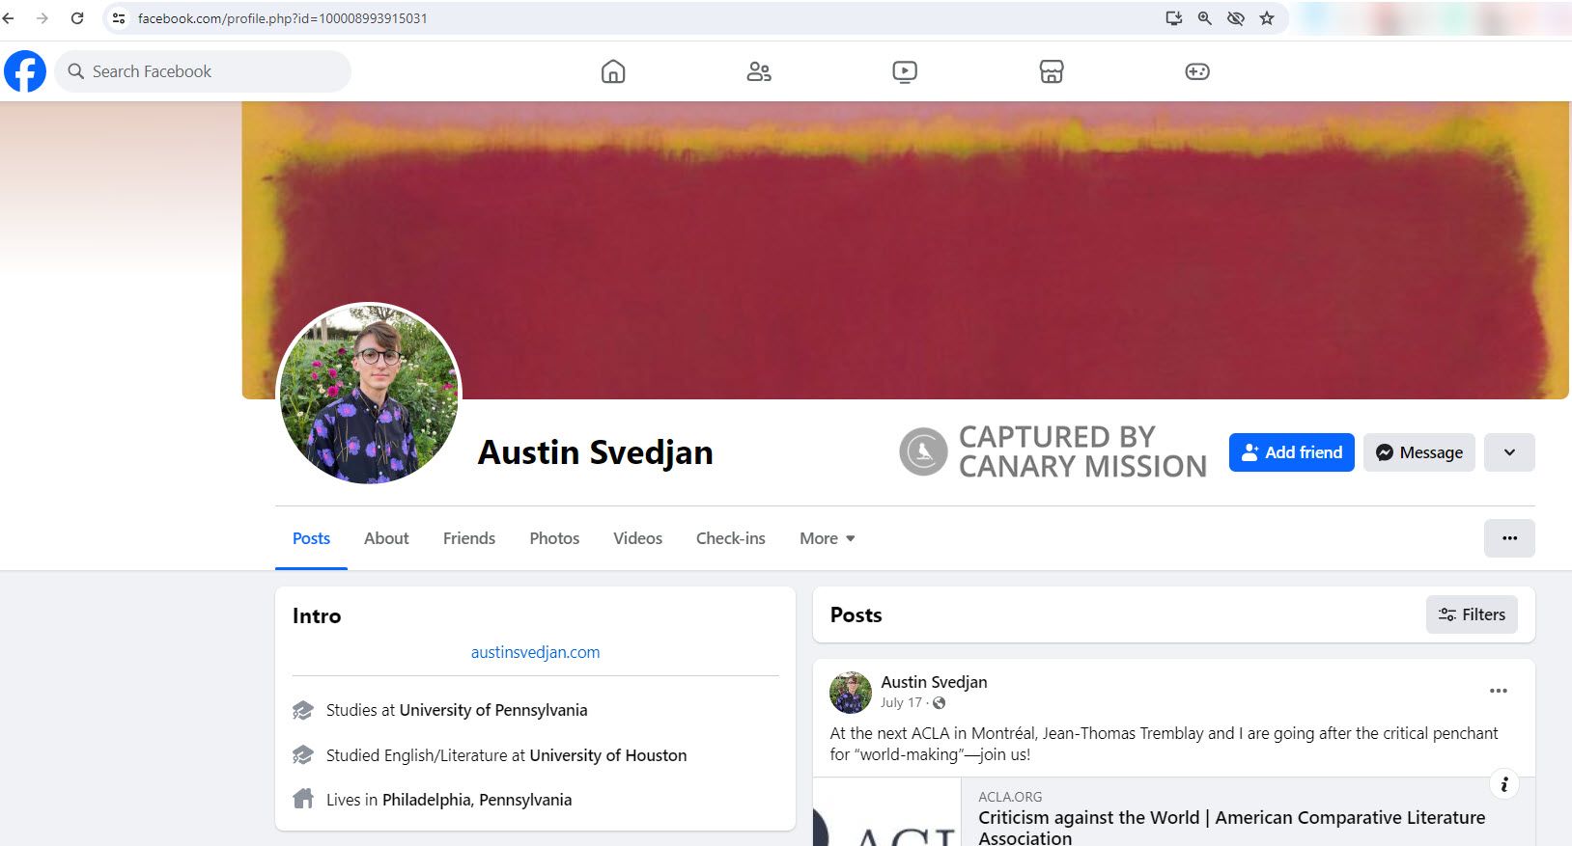Expand the More tab dropdown
This screenshot has height=846, width=1572.
[828, 538]
